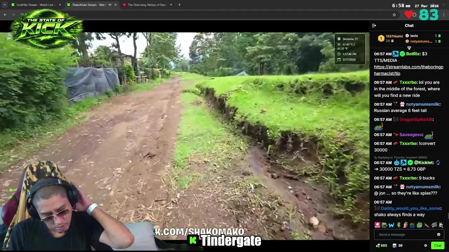Click notyamumsmilk on 'Russian average' message
449x252 pixels.
click(x=423, y=104)
